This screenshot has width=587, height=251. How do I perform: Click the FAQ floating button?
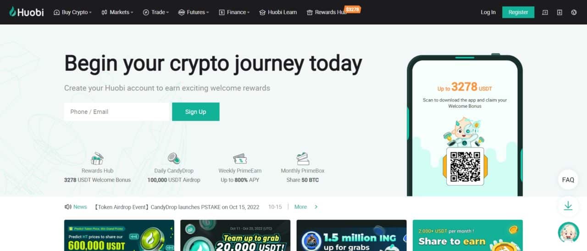click(568, 180)
